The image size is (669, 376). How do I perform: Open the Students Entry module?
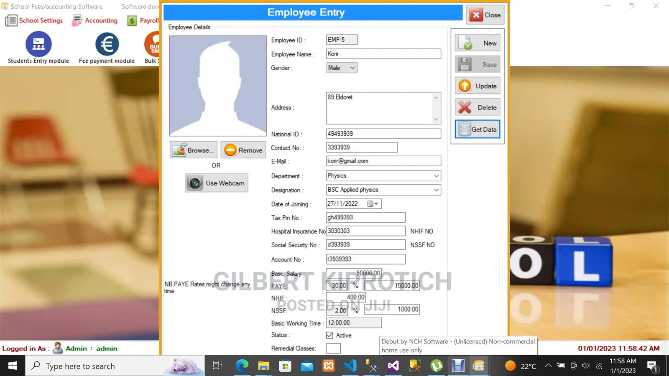coord(38,48)
